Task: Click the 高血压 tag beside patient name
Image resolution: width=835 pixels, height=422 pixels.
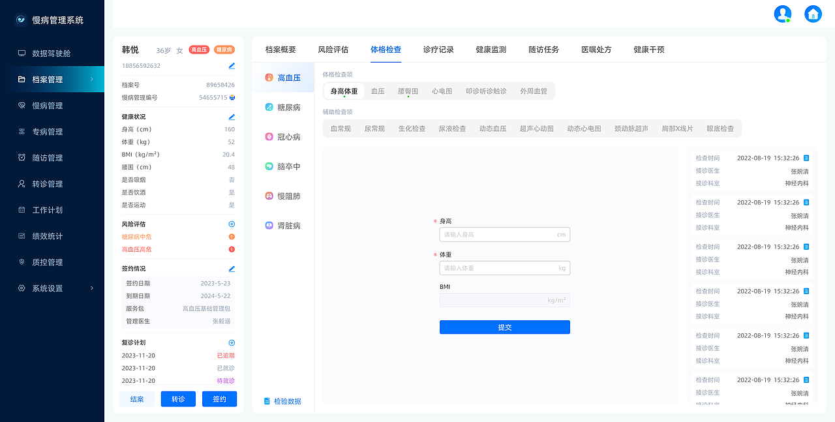Action: pos(199,50)
